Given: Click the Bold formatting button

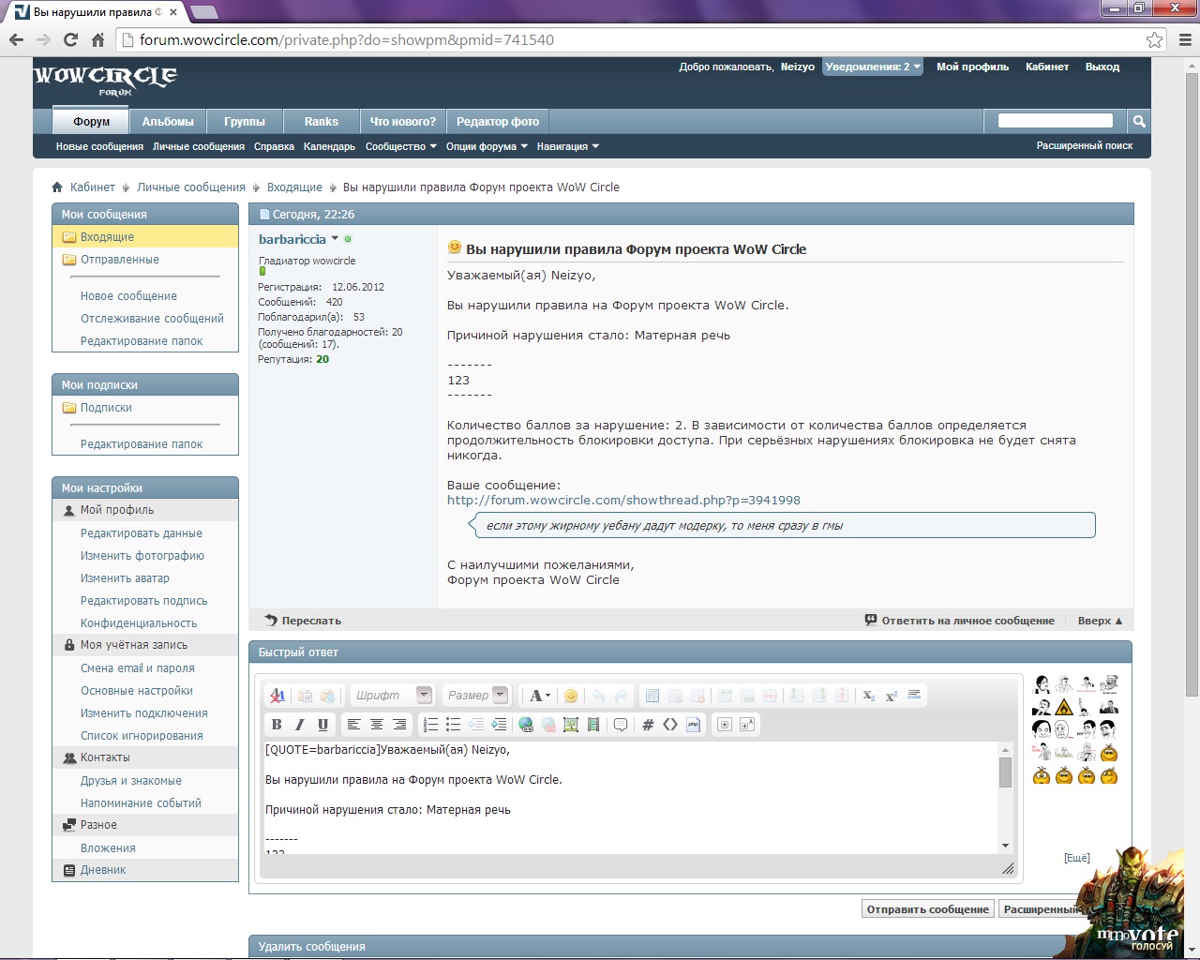Looking at the screenshot, I should (x=277, y=725).
